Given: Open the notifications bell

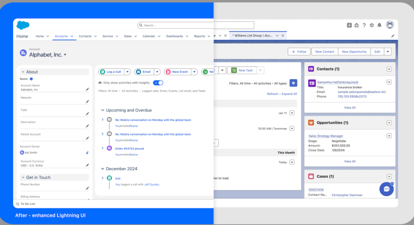Looking at the screenshot, I should (x=379, y=25).
